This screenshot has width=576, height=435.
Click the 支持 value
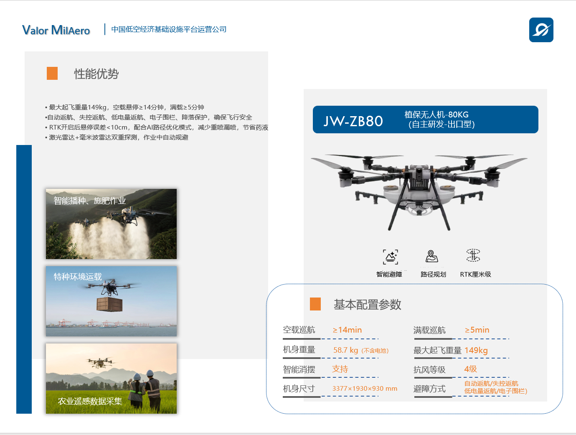340,369
